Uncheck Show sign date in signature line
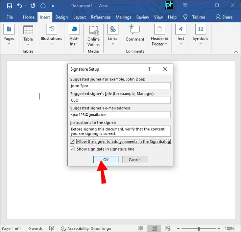The image size is (241, 232). click(72, 149)
